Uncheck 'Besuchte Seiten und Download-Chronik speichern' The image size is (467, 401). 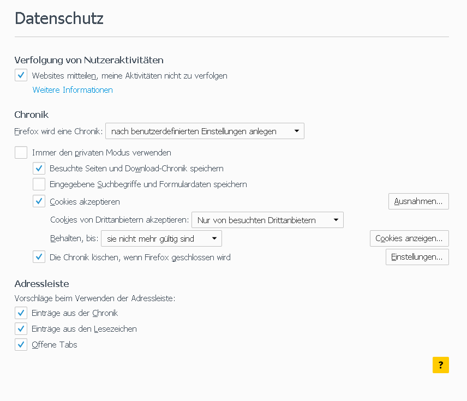[x=39, y=168]
